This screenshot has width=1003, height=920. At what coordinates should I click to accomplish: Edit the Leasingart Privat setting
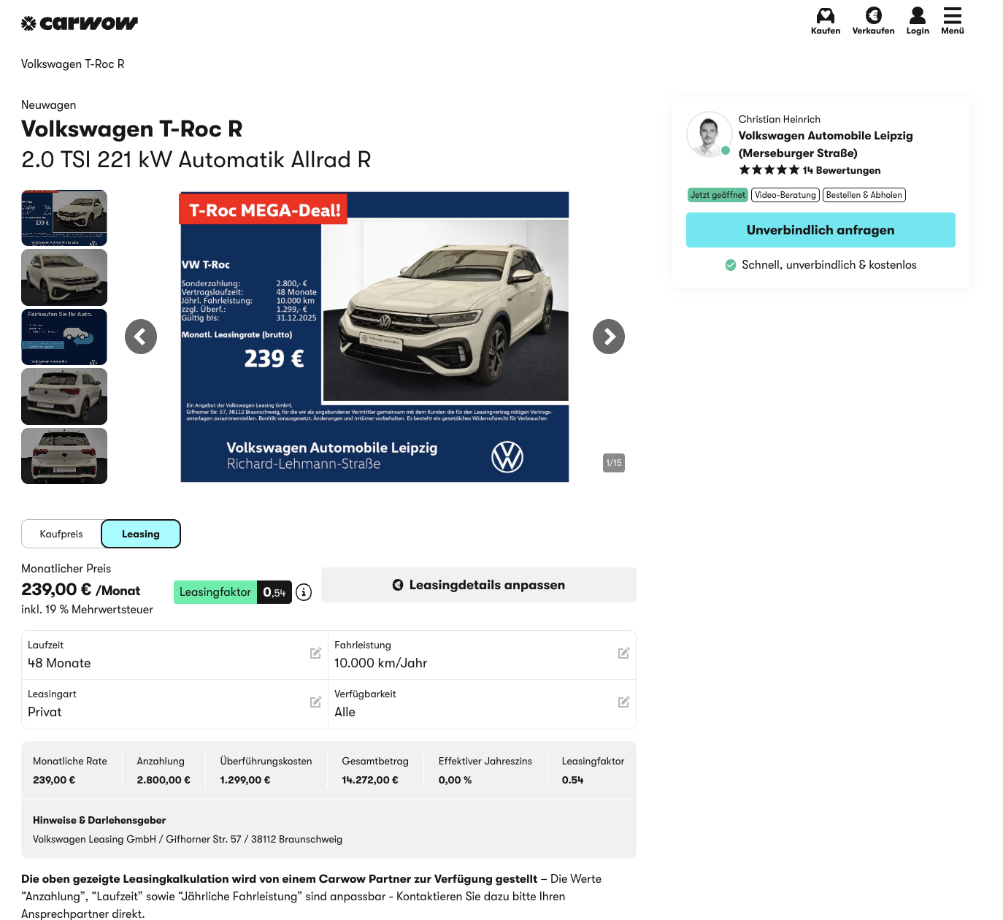click(x=315, y=702)
